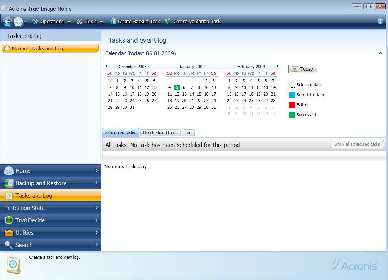The width and height of the screenshot is (388, 280).
Task: Expand Protection State chevron
Action: [x=97, y=208]
